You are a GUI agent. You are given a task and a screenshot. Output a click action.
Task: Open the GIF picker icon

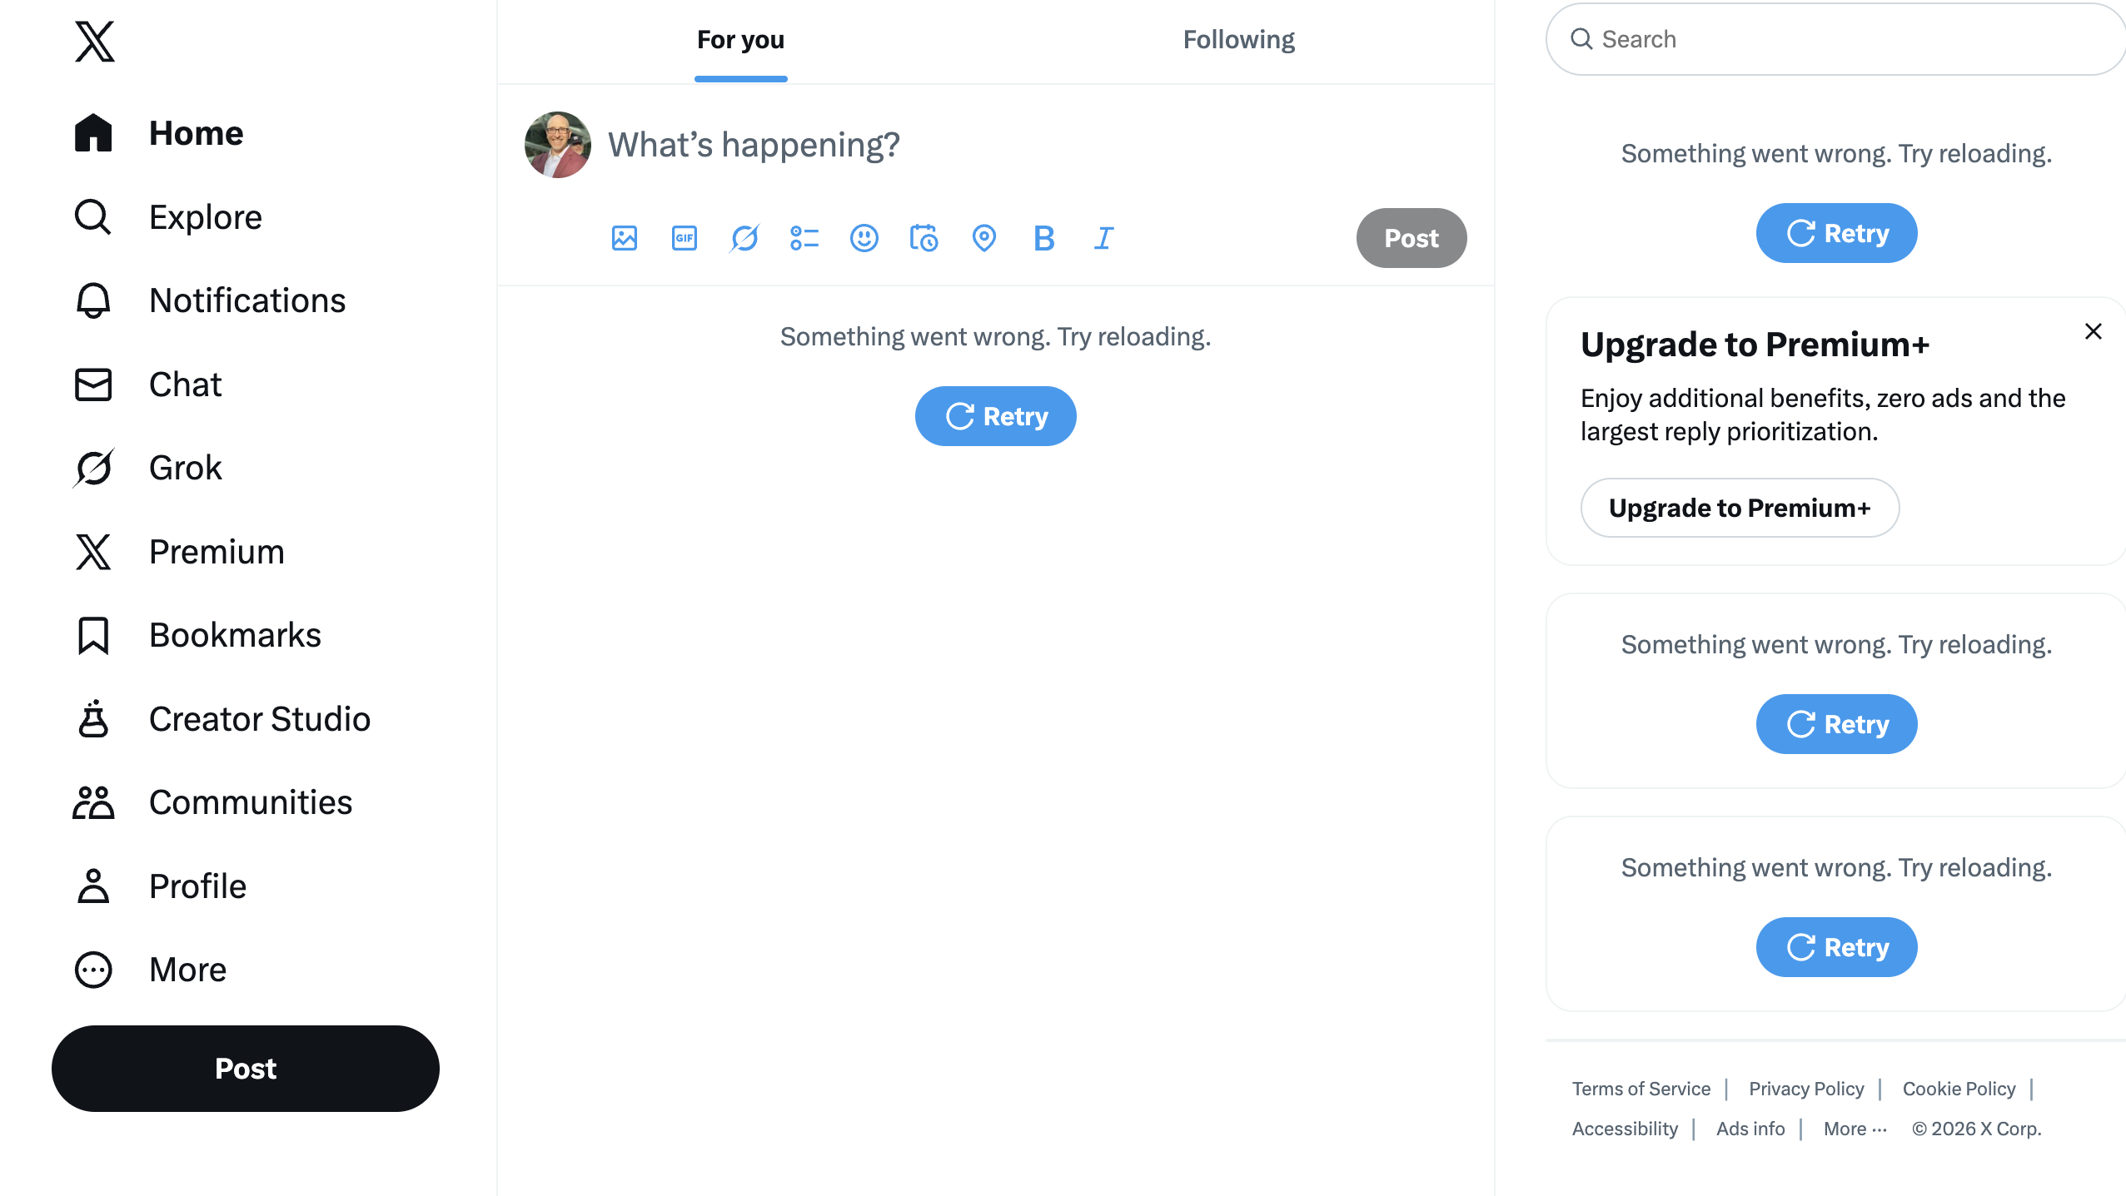pyautogui.click(x=685, y=238)
